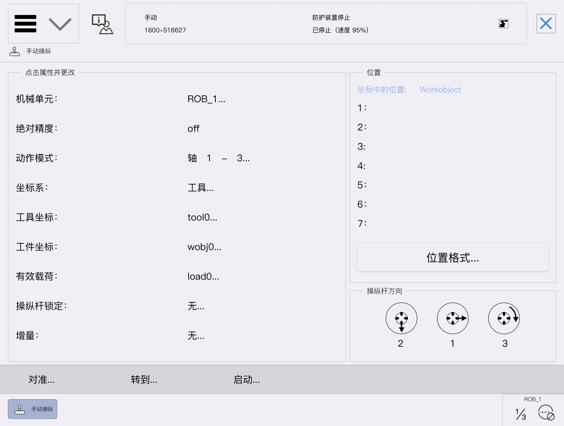564x426 pixels.
Task: Expand the chevron dropdown beside menu
Action: pyautogui.click(x=60, y=24)
